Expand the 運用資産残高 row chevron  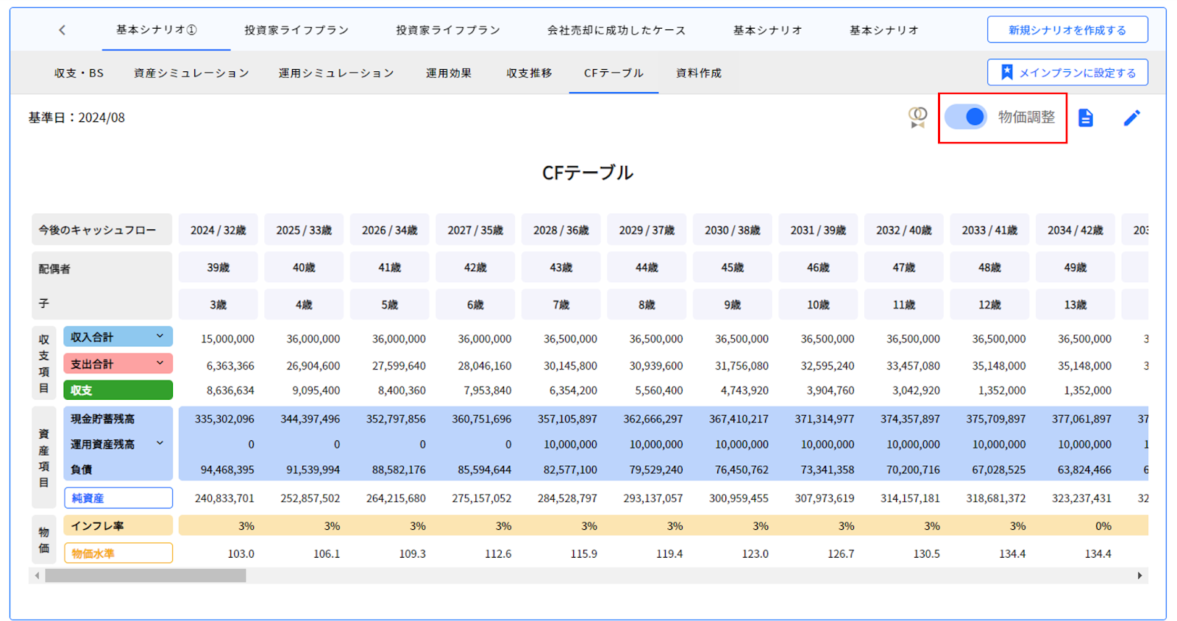160,443
